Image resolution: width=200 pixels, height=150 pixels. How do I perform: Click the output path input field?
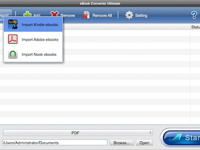tap(55, 142)
